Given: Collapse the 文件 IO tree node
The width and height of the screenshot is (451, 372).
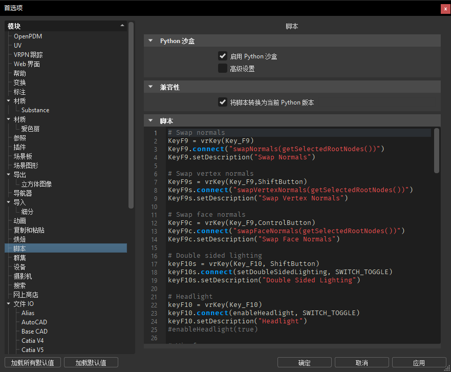Looking at the screenshot, I should [x=8, y=303].
